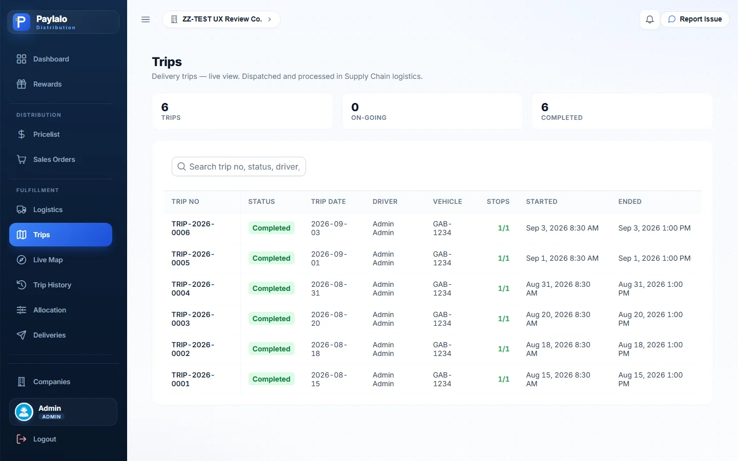This screenshot has width=738, height=461.
Task: Click the Pricelist dollar icon
Action: (x=22, y=134)
